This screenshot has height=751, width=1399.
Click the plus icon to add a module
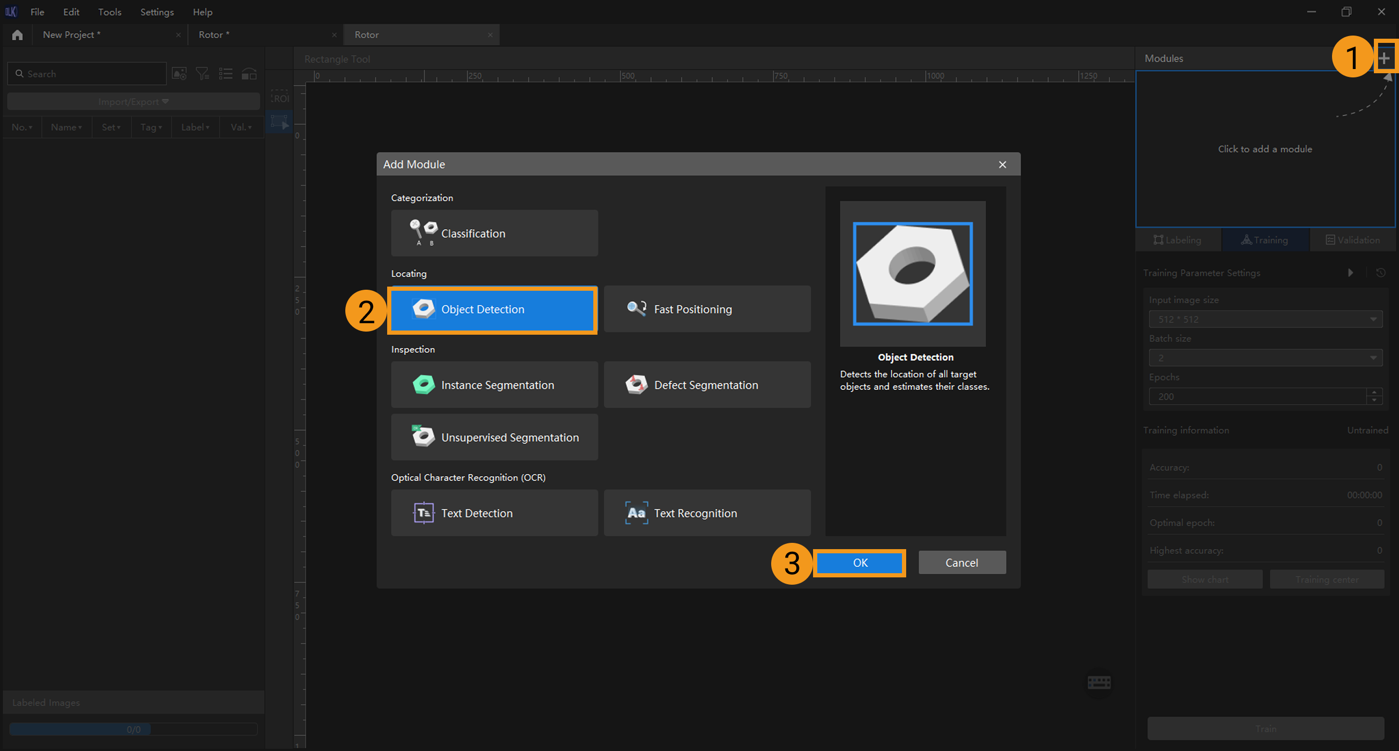1384,58
